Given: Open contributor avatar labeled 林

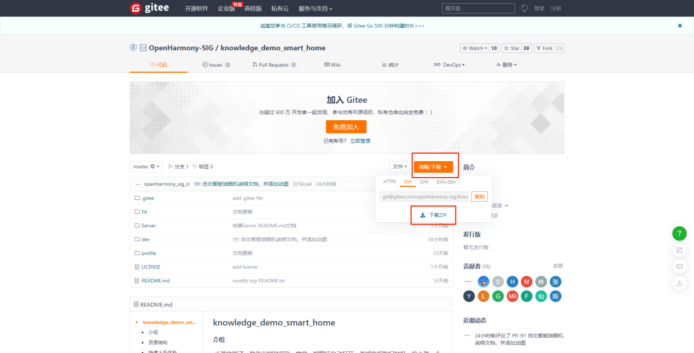Looking at the screenshot, I should point(541,281).
